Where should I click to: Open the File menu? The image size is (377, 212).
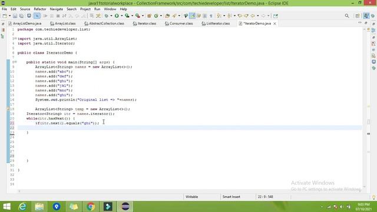coord(4,9)
